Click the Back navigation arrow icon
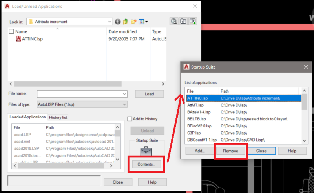Screen dimensions: 314x193 pos(118,22)
